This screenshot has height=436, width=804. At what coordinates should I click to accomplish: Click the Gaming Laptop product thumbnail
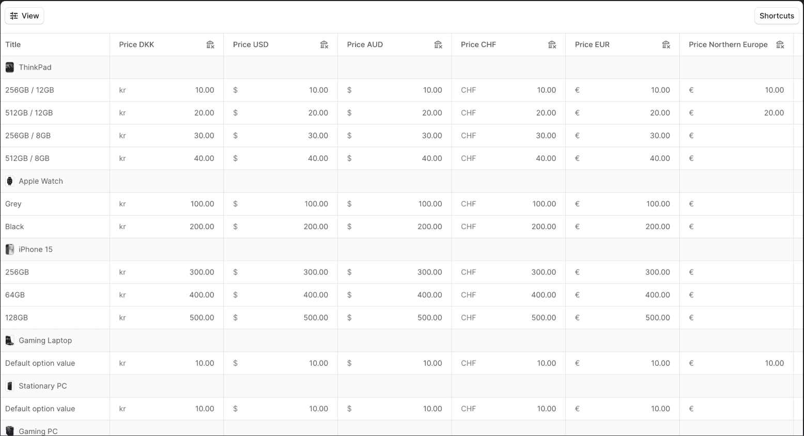(9, 340)
